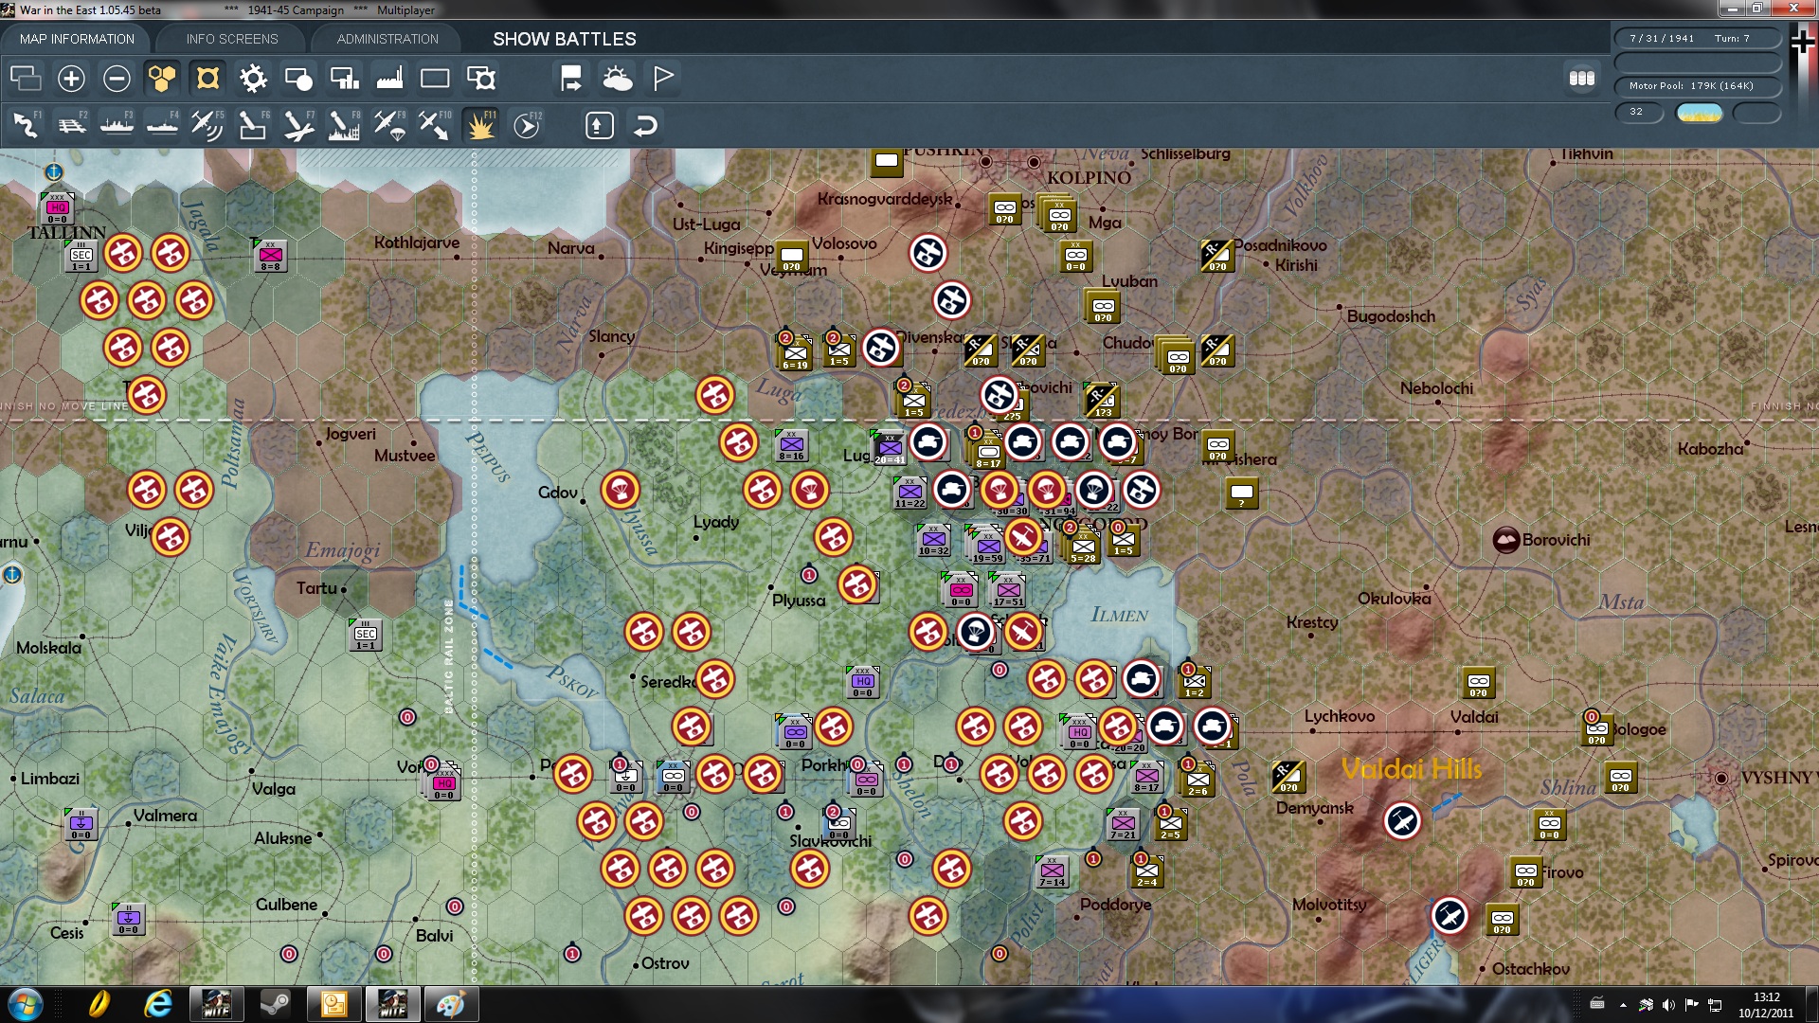Screen dimensions: 1819x1023
Task: Open the Map Information tab
Action: 77,39
